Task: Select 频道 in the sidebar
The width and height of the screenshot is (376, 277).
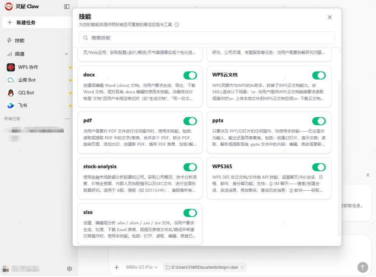Action: [19, 54]
